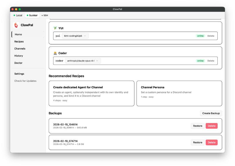
Task: Open the yui model dropdown kimi-coding/k2p5
Action: coord(75,36)
